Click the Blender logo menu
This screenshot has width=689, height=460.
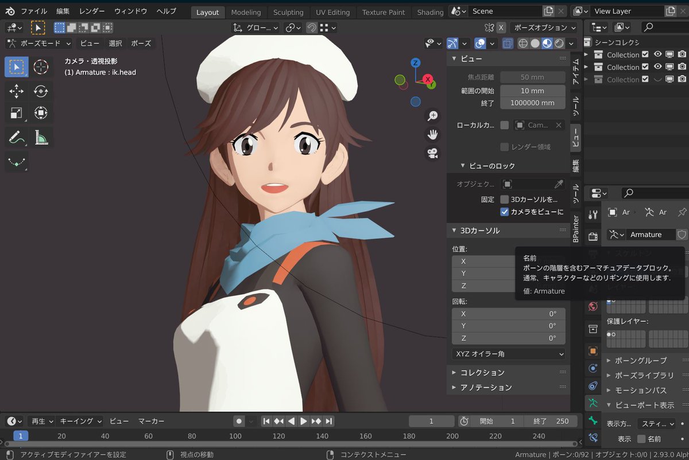coord(10,11)
